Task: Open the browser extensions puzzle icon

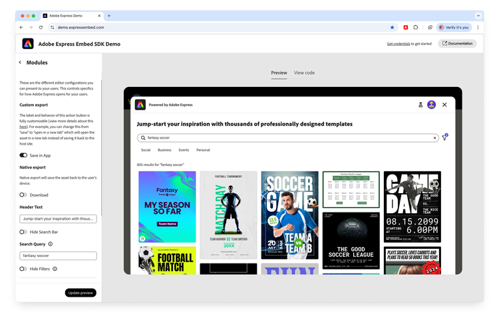Action: (x=416, y=27)
